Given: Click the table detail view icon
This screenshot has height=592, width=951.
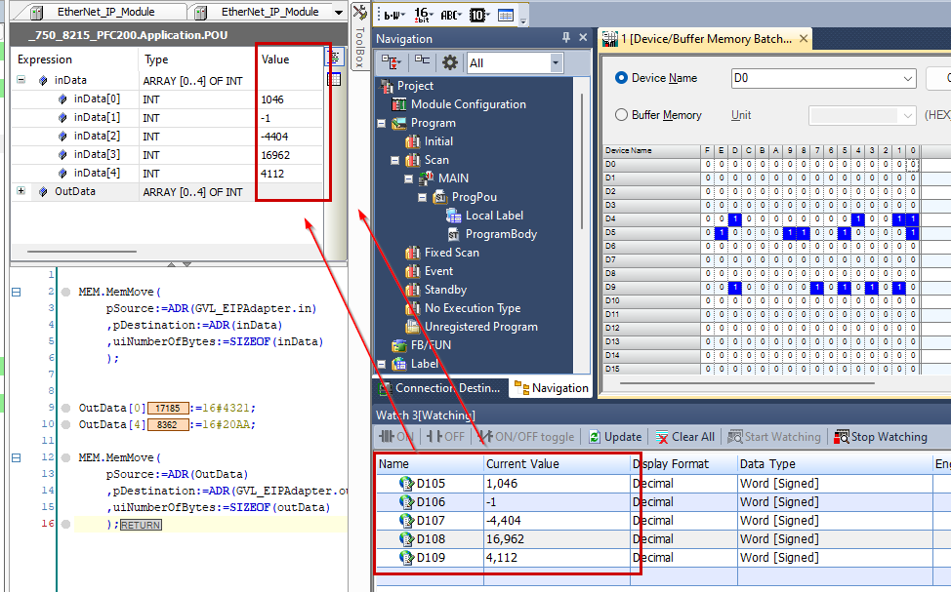Looking at the screenshot, I should coord(505,16).
